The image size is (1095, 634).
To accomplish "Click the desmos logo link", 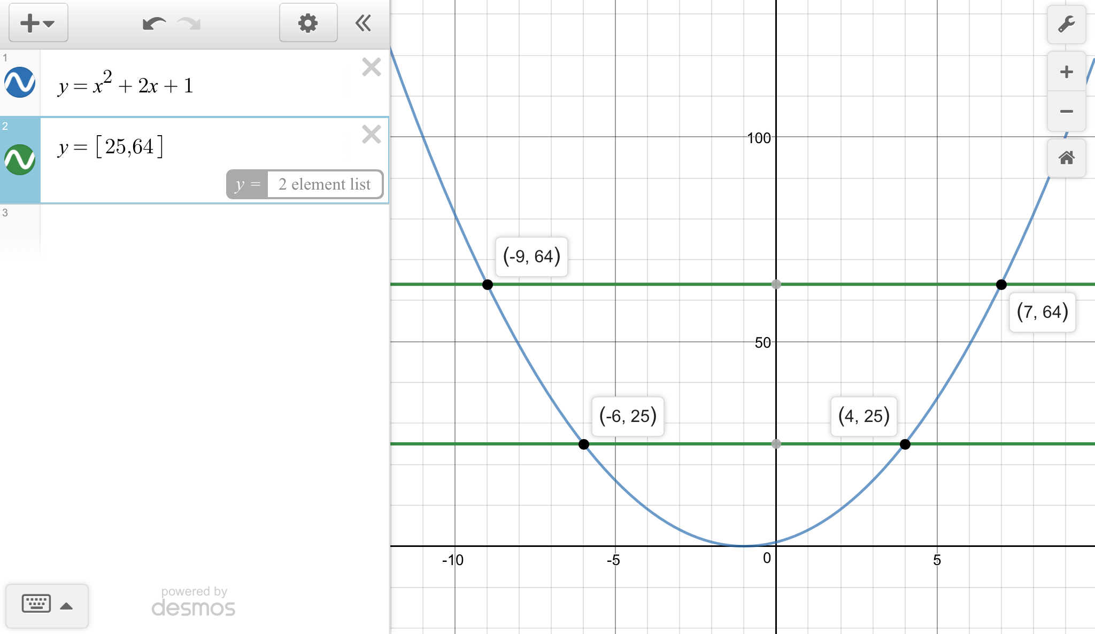I will 193,607.
